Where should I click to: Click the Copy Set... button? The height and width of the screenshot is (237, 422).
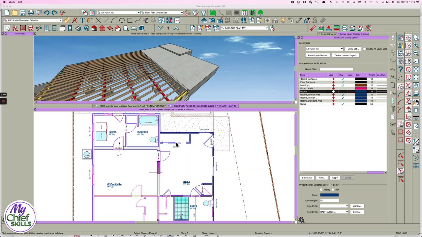pos(353,49)
